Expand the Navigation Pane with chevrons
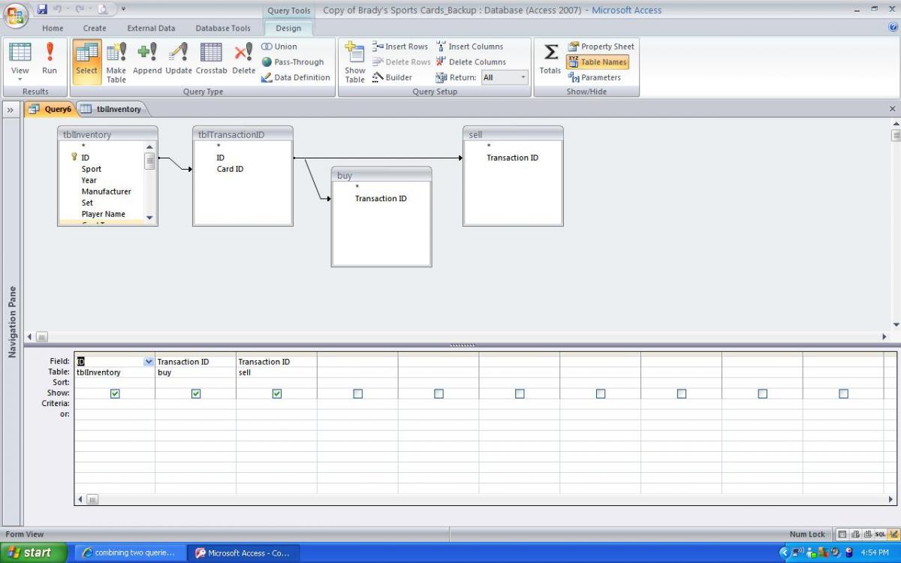Viewport: 901px width, 563px height. pyautogui.click(x=11, y=110)
